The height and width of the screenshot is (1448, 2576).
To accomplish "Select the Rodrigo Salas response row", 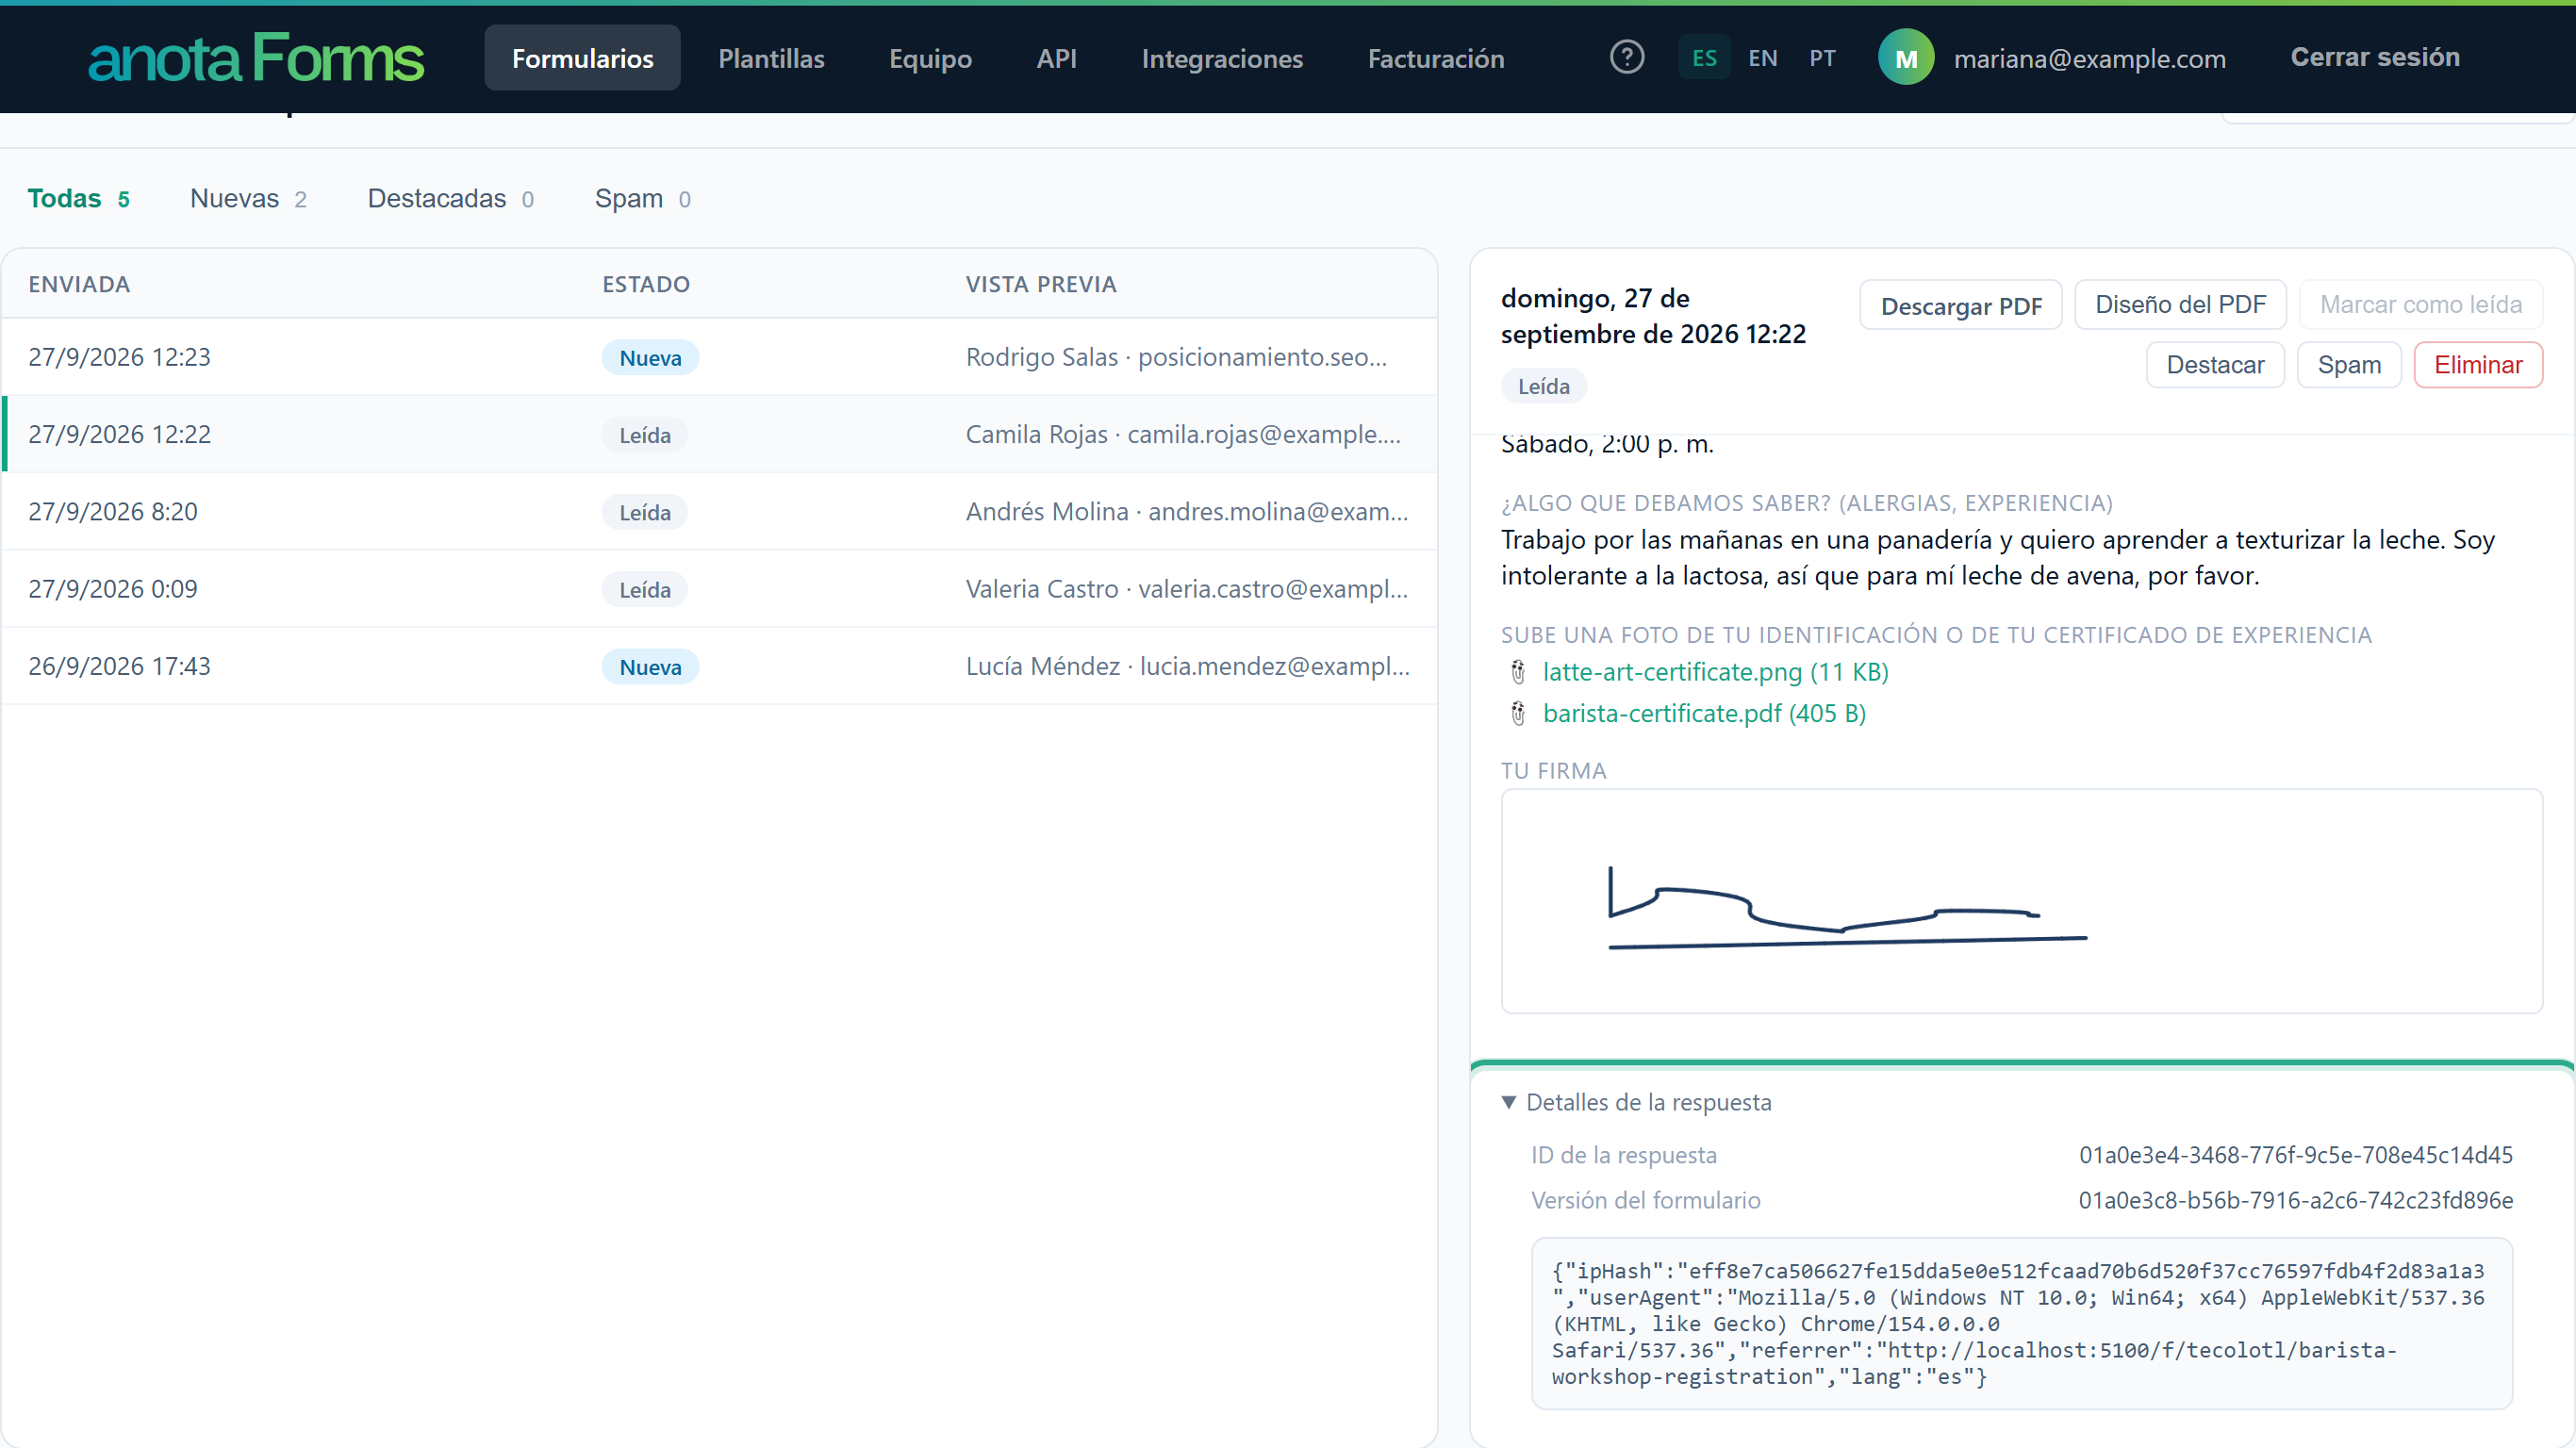I will click(x=720, y=357).
